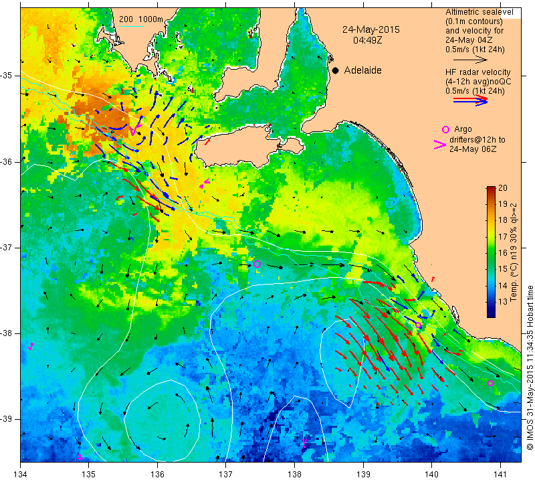The width and height of the screenshot is (535, 482).
Task: Click the magenta Argo circle in legend
Action: [x=445, y=129]
